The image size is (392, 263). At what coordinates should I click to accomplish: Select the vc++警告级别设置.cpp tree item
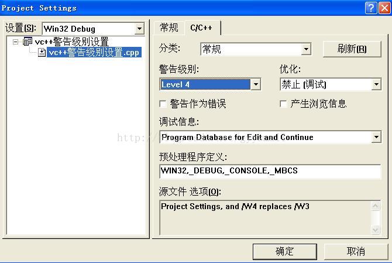point(94,52)
